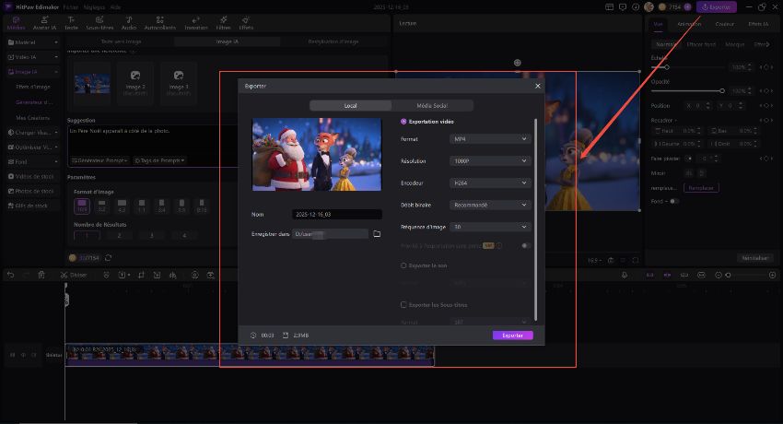Open the history clock icon in title bar

coord(636,7)
